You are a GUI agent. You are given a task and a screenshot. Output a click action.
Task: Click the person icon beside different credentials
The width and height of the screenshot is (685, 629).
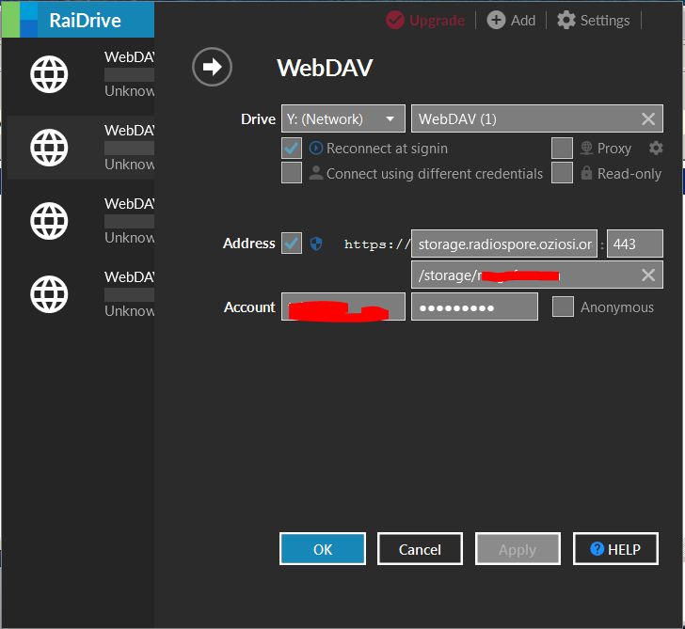tap(316, 173)
